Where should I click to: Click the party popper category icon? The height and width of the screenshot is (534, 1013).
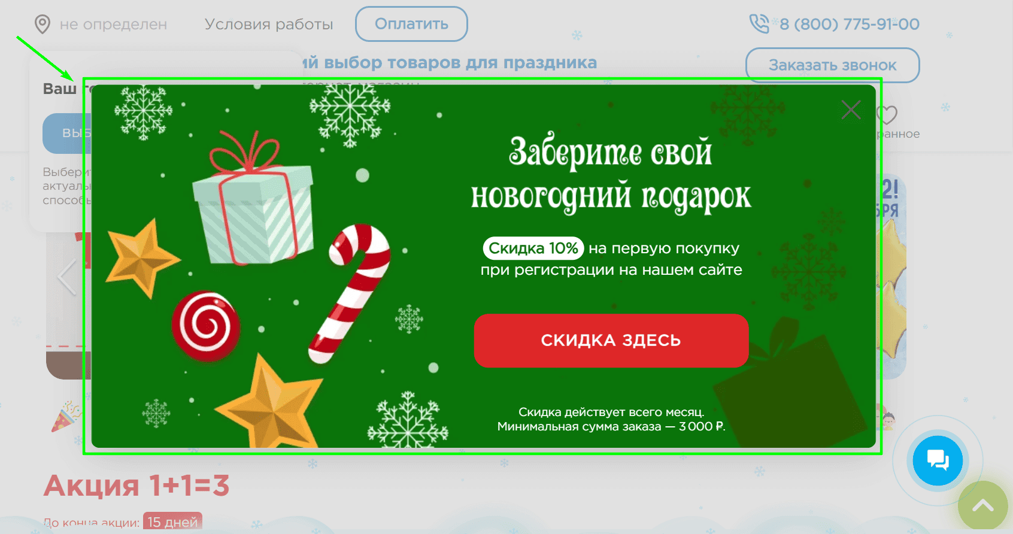(x=66, y=417)
